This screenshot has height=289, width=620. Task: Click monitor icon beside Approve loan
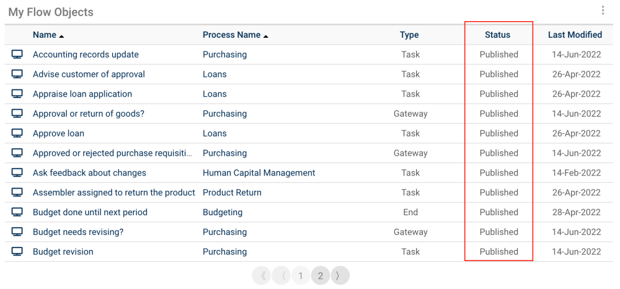17,133
